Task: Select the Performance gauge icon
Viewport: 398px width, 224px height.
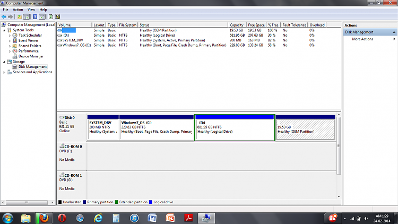Action: [x=15, y=51]
